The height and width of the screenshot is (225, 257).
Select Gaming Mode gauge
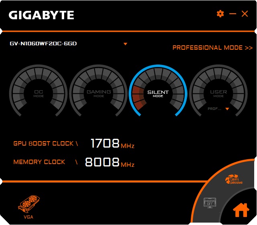tap(99, 91)
